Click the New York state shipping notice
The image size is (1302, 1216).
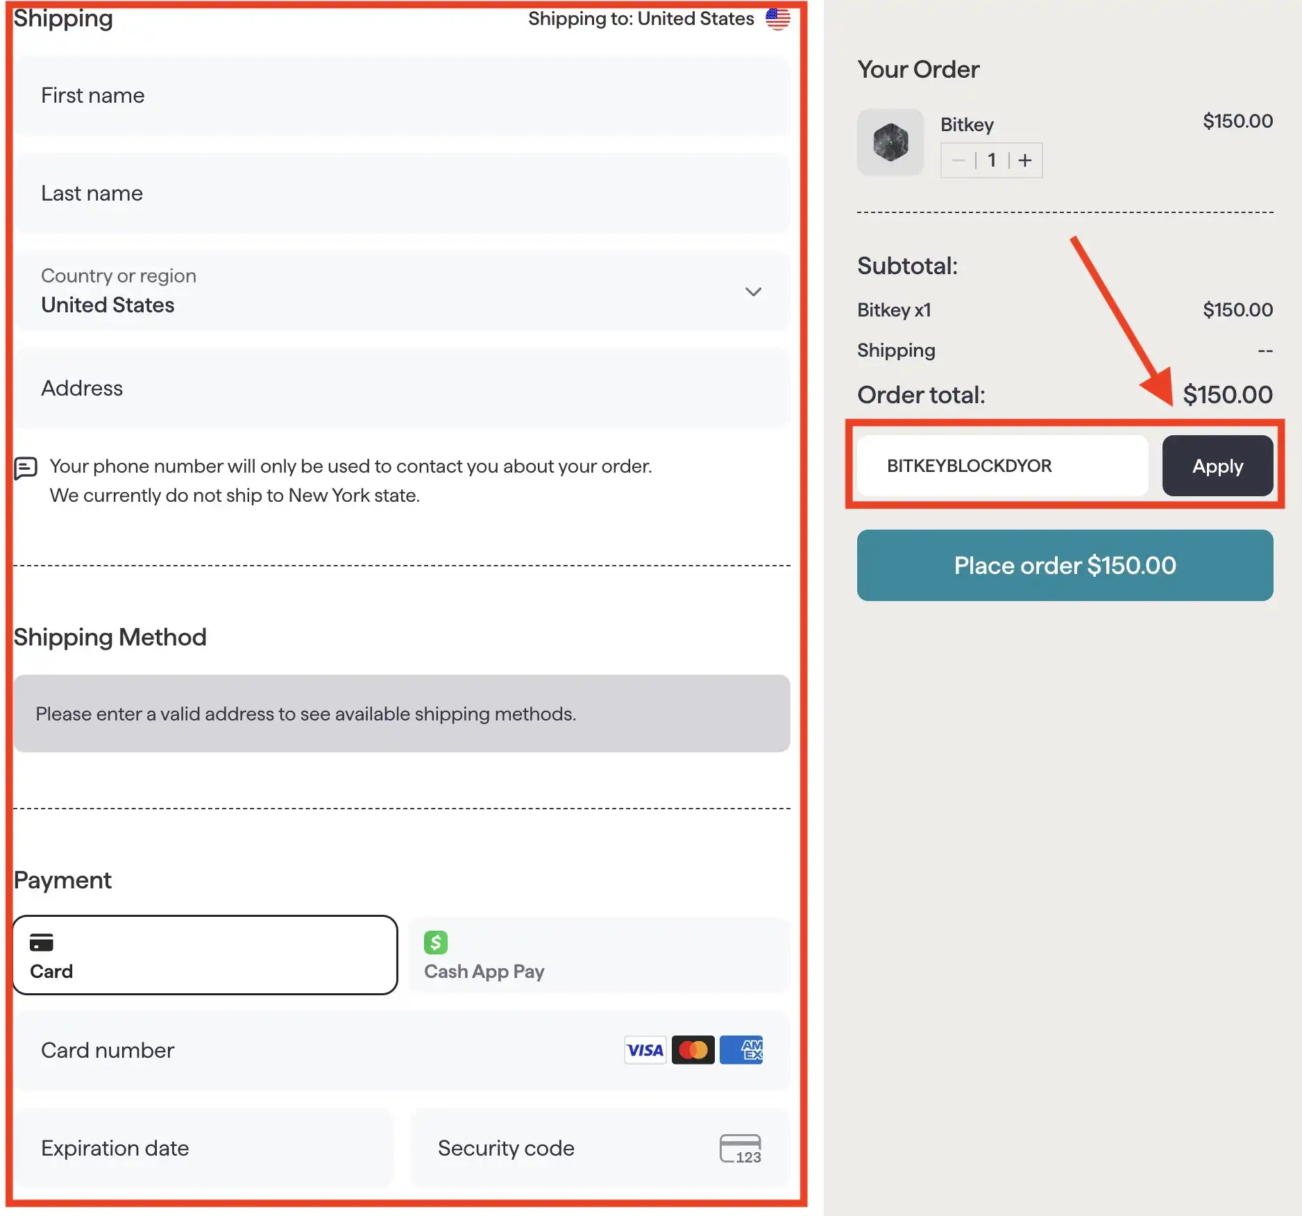pos(235,496)
